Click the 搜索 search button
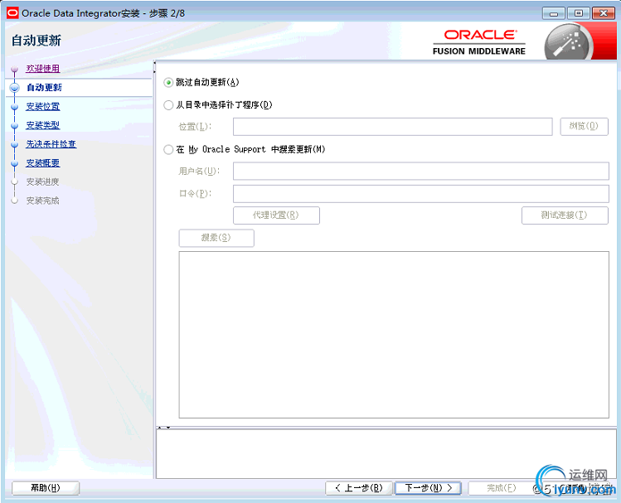 (x=216, y=238)
